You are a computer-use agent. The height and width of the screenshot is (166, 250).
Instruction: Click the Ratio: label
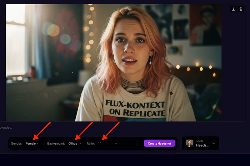[x=91, y=144]
